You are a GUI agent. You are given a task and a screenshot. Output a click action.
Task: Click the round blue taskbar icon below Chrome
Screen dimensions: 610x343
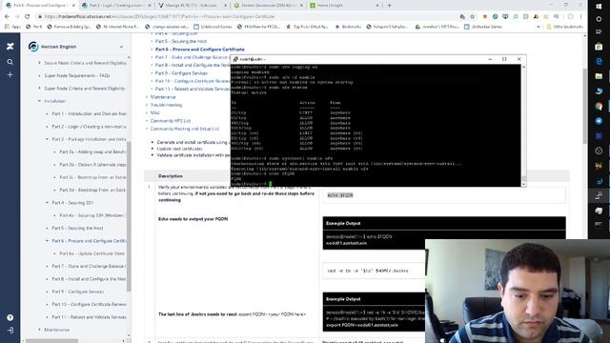(x=599, y=121)
